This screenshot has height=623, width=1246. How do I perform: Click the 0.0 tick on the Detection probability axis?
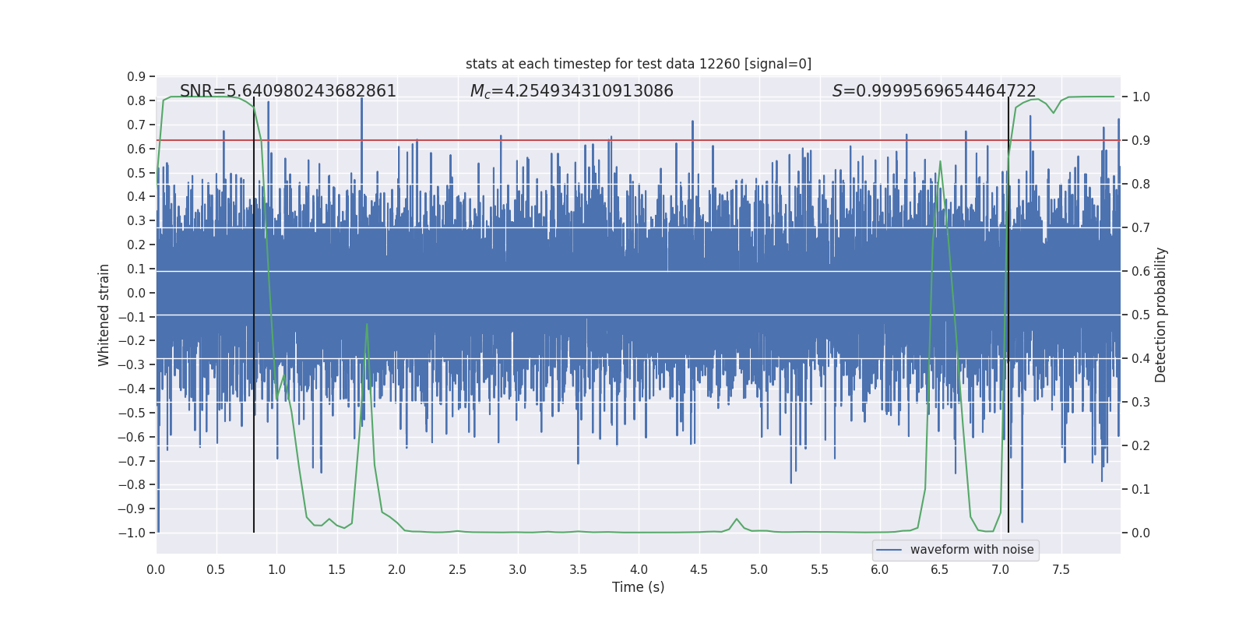click(x=1141, y=533)
